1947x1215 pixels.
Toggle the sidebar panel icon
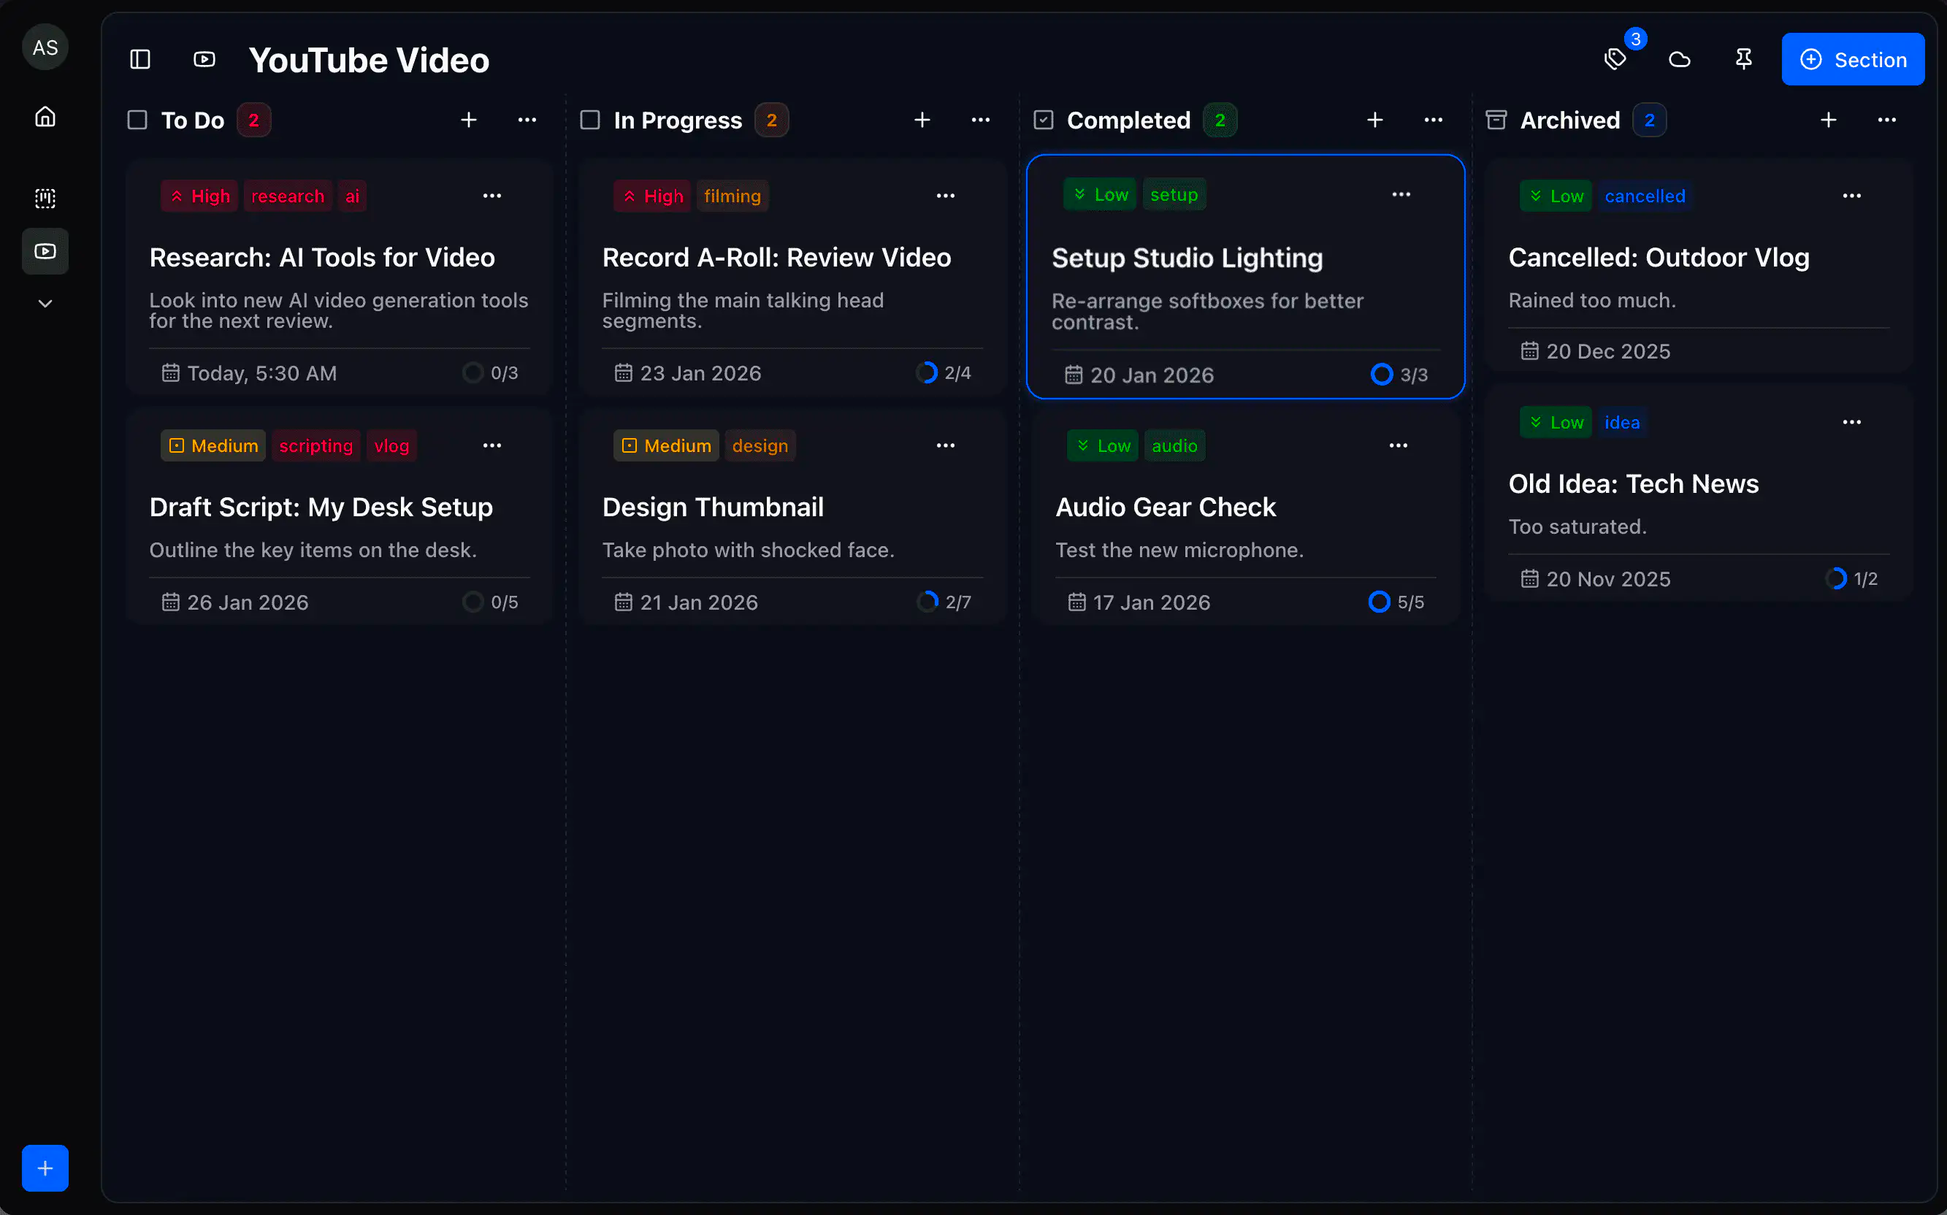click(x=139, y=59)
